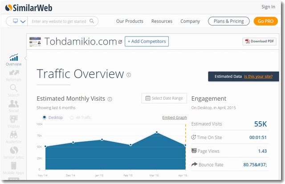Screen dimensions: 285x184
Task: Go to the Similar Sites sidebar section
Action: point(14,153)
